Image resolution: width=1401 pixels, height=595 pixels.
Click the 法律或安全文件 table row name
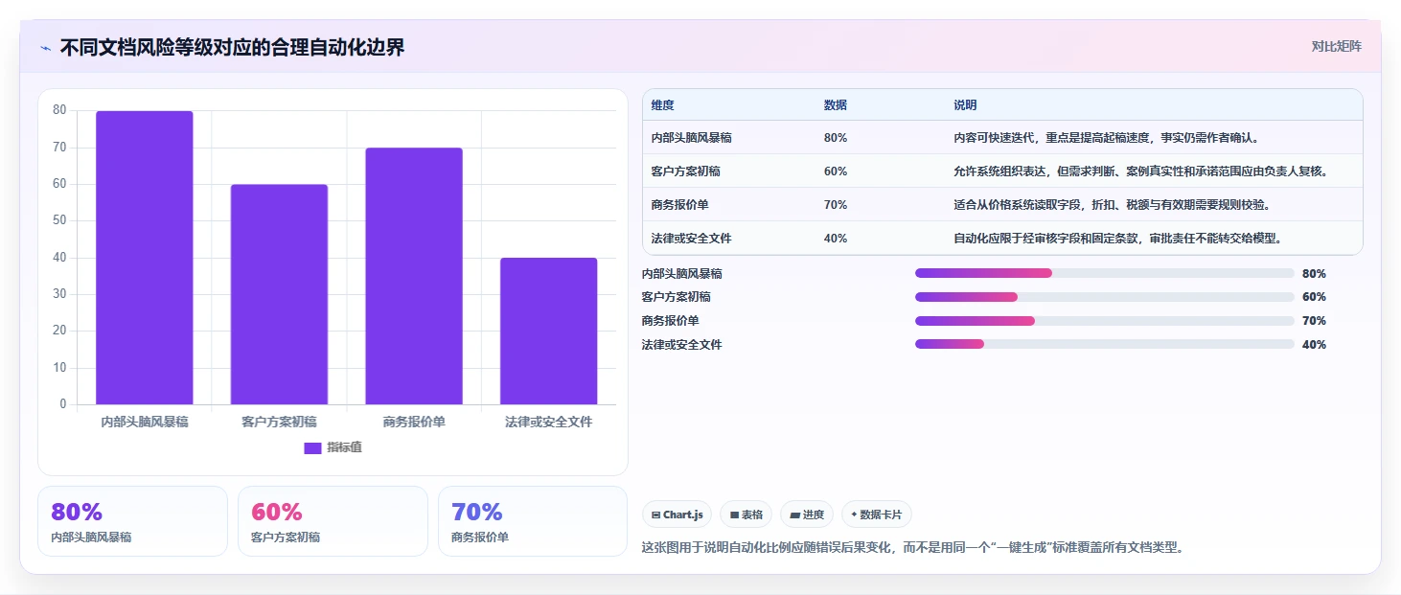point(692,239)
